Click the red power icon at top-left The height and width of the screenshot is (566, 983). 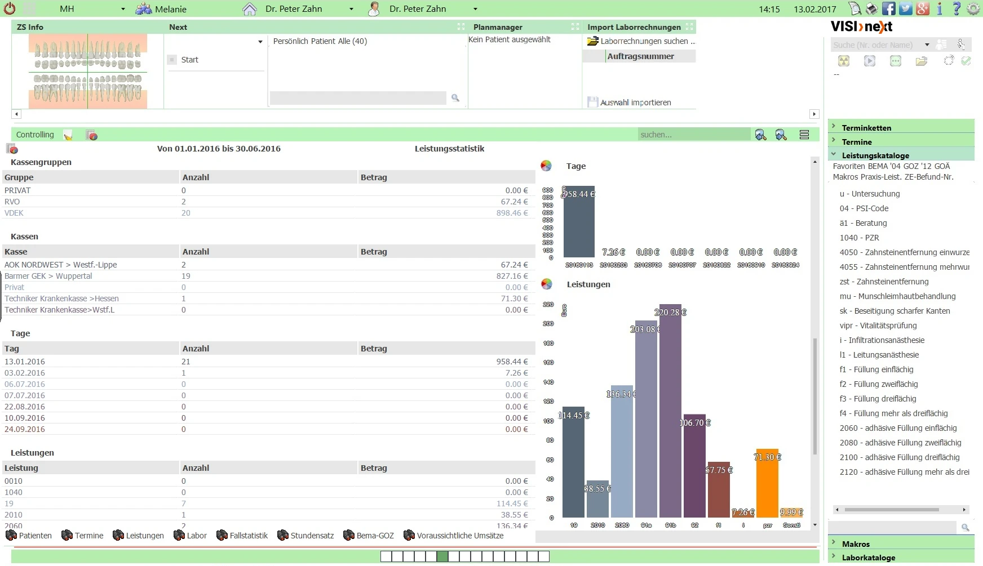coord(10,8)
